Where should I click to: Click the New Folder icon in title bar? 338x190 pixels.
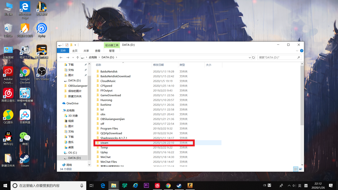point(71,45)
